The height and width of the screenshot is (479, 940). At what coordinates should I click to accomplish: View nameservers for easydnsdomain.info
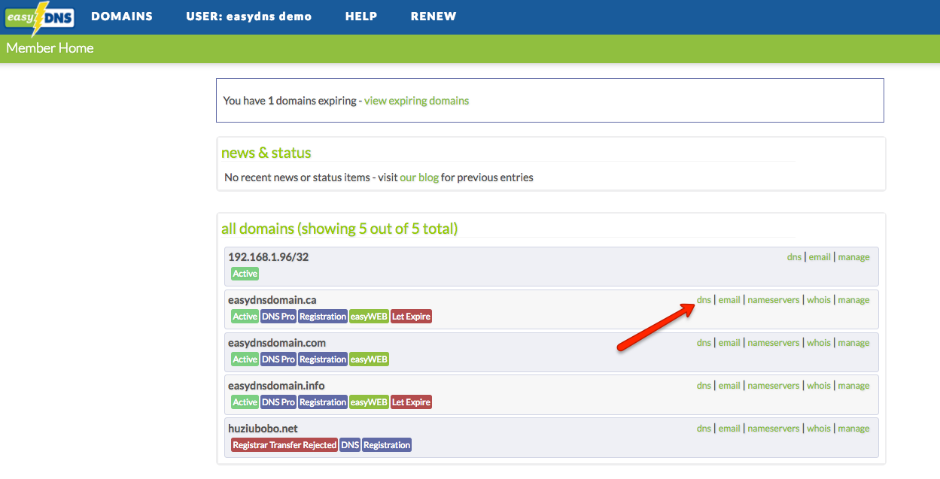click(774, 386)
